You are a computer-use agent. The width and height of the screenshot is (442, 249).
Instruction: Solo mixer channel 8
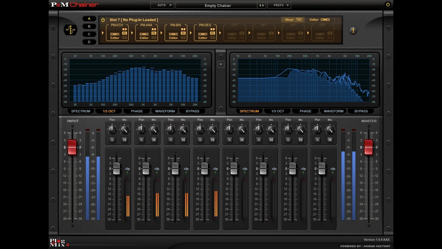coord(317,140)
